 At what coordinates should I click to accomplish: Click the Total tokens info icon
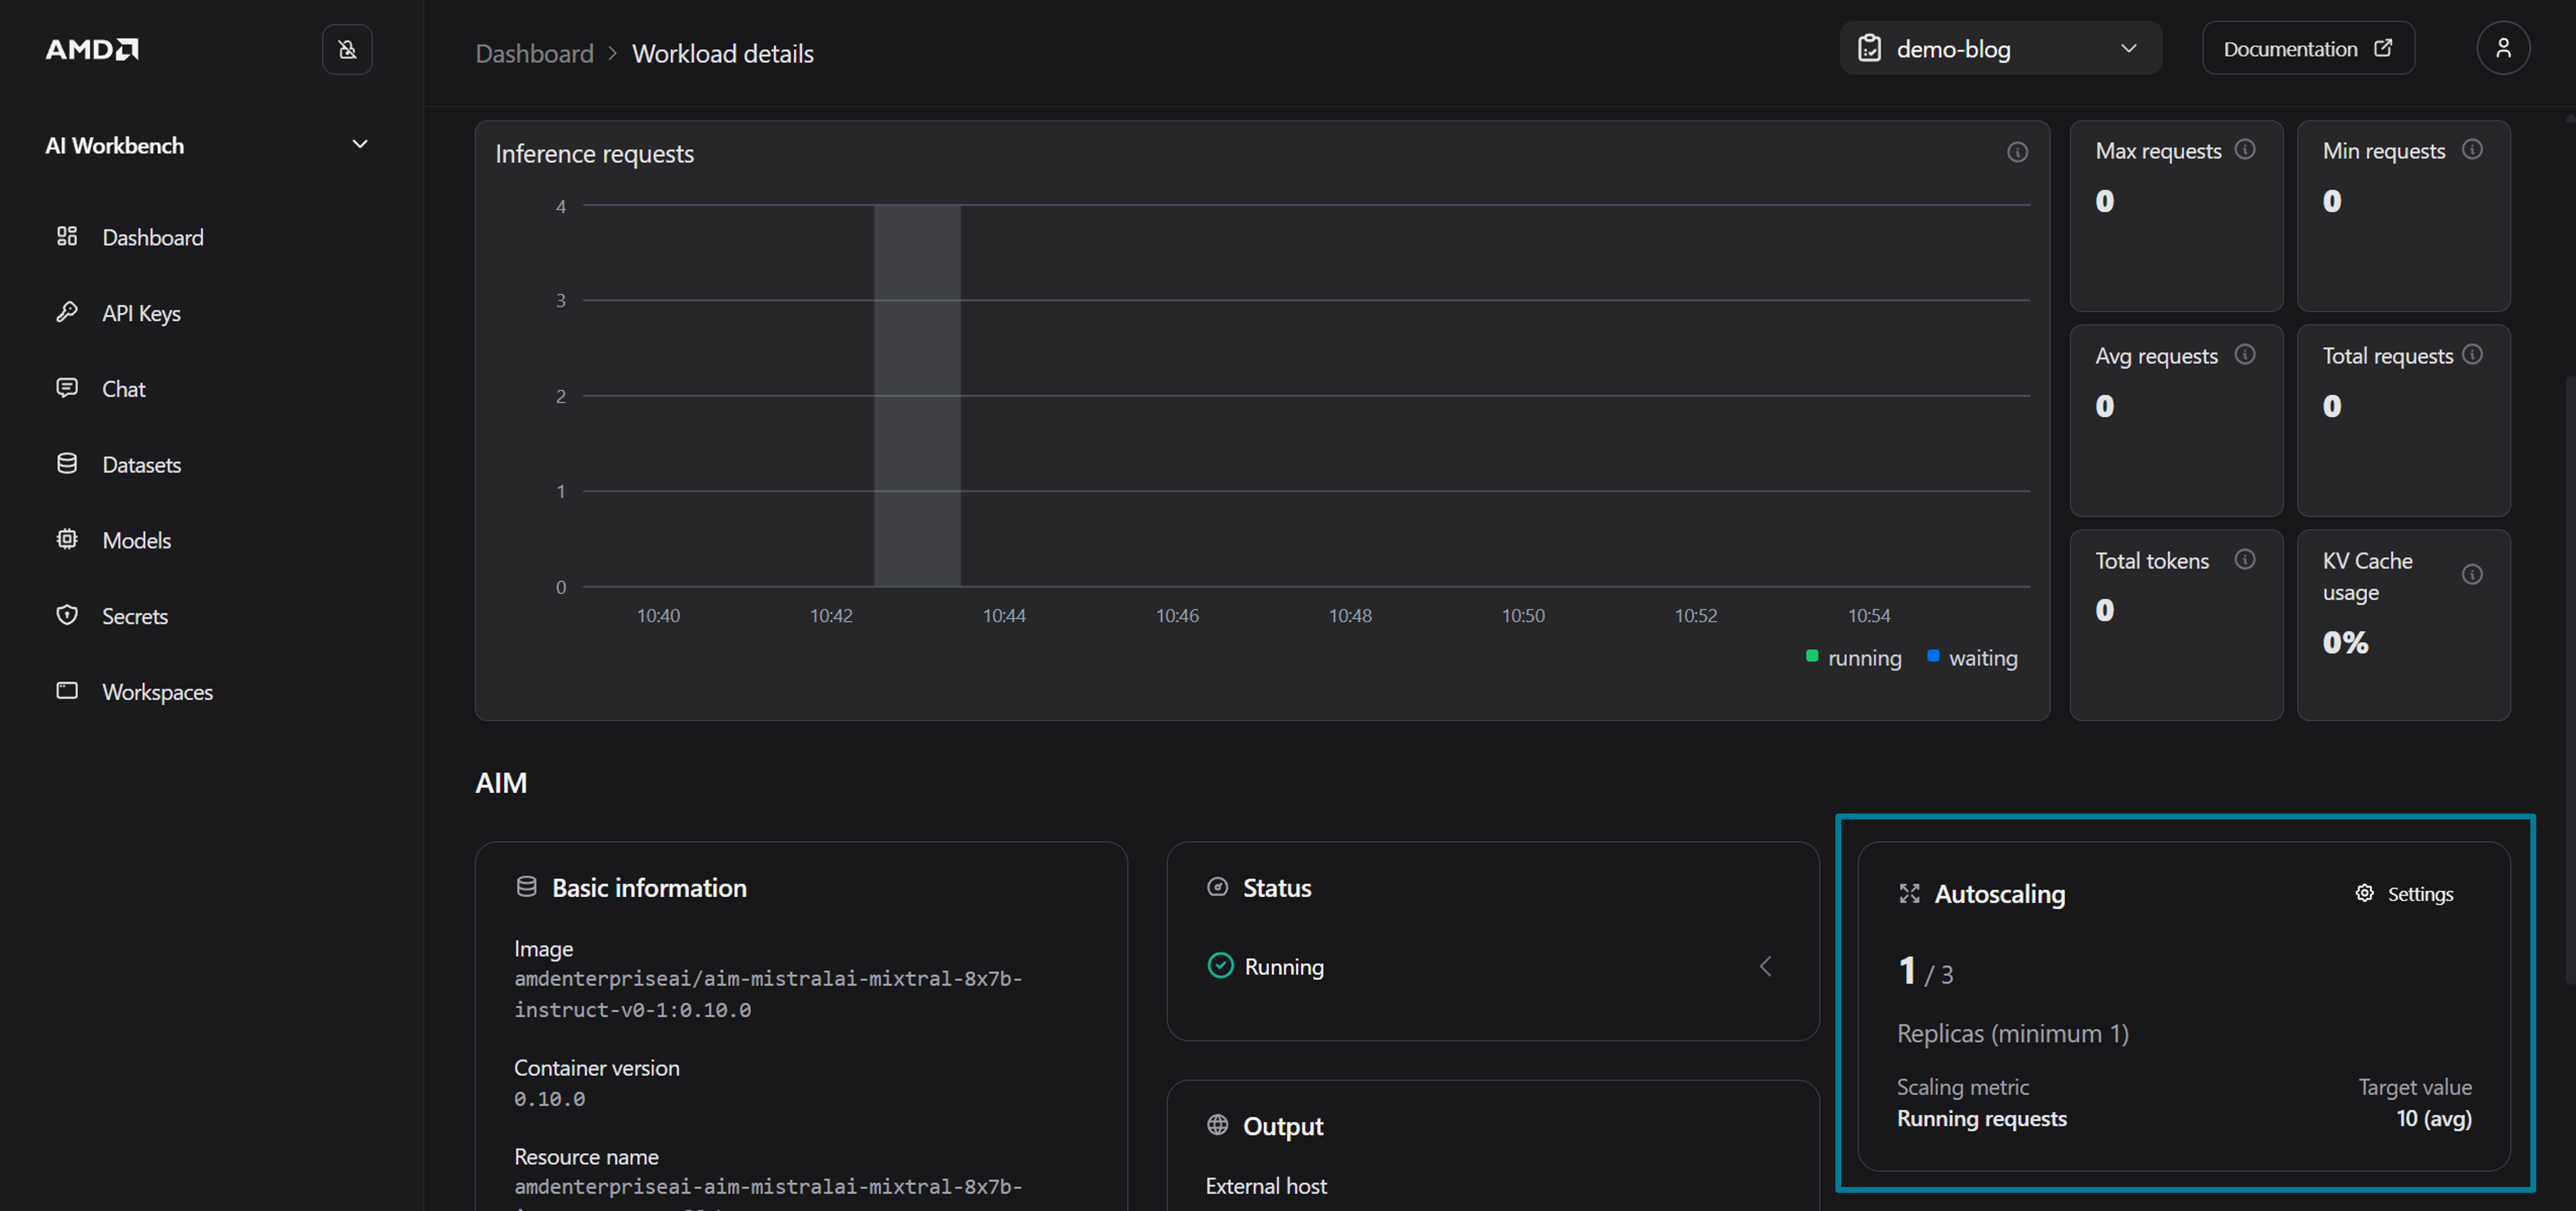click(x=2244, y=560)
